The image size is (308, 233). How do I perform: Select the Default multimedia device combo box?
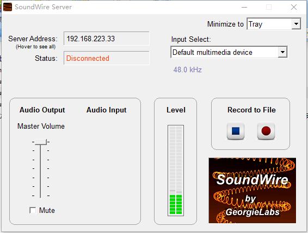coord(229,52)
